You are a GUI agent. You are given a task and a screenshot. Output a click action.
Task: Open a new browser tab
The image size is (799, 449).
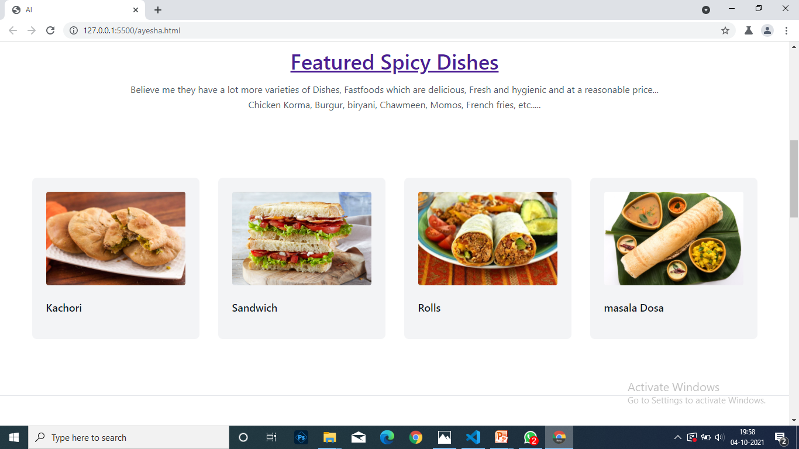[158, 9]
